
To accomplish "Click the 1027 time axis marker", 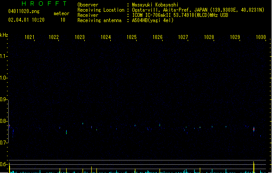I will coord(183,37).
